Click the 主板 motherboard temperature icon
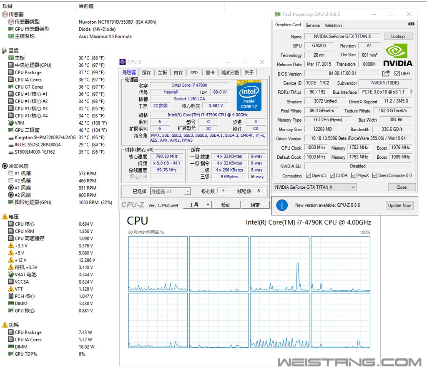Screen dimensions: 427x372 (11, 57)
